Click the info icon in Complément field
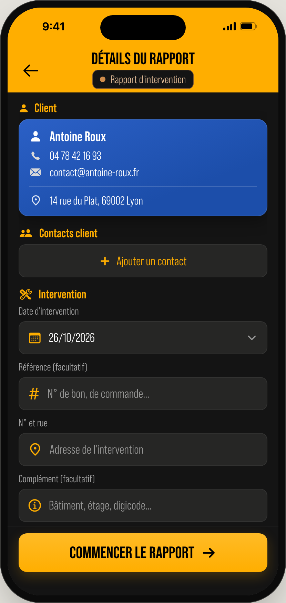Screen dimensions: 286x603 coord(34,505)
